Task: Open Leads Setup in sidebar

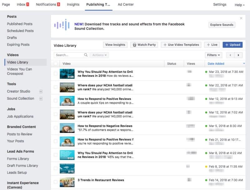Action: tap(17, 172)
